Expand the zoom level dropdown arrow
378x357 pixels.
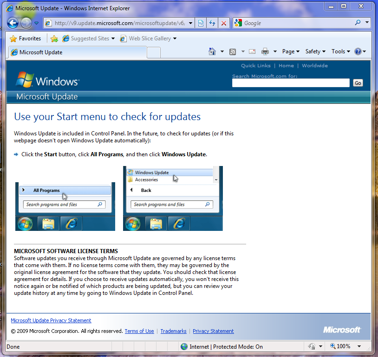[359, 347]
